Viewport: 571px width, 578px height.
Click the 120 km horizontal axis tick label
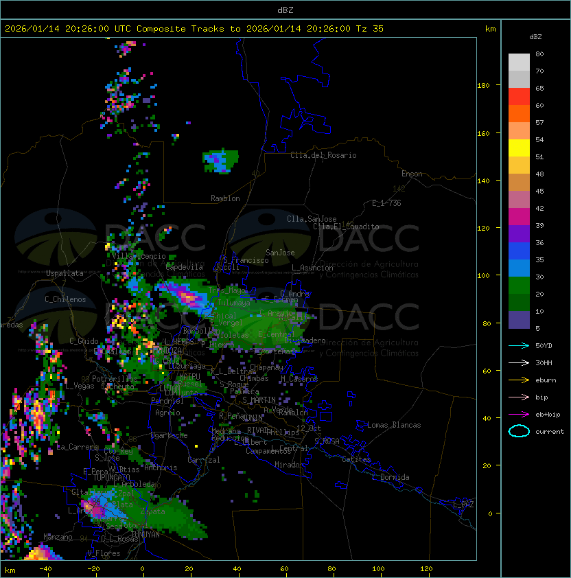point(426,569)
